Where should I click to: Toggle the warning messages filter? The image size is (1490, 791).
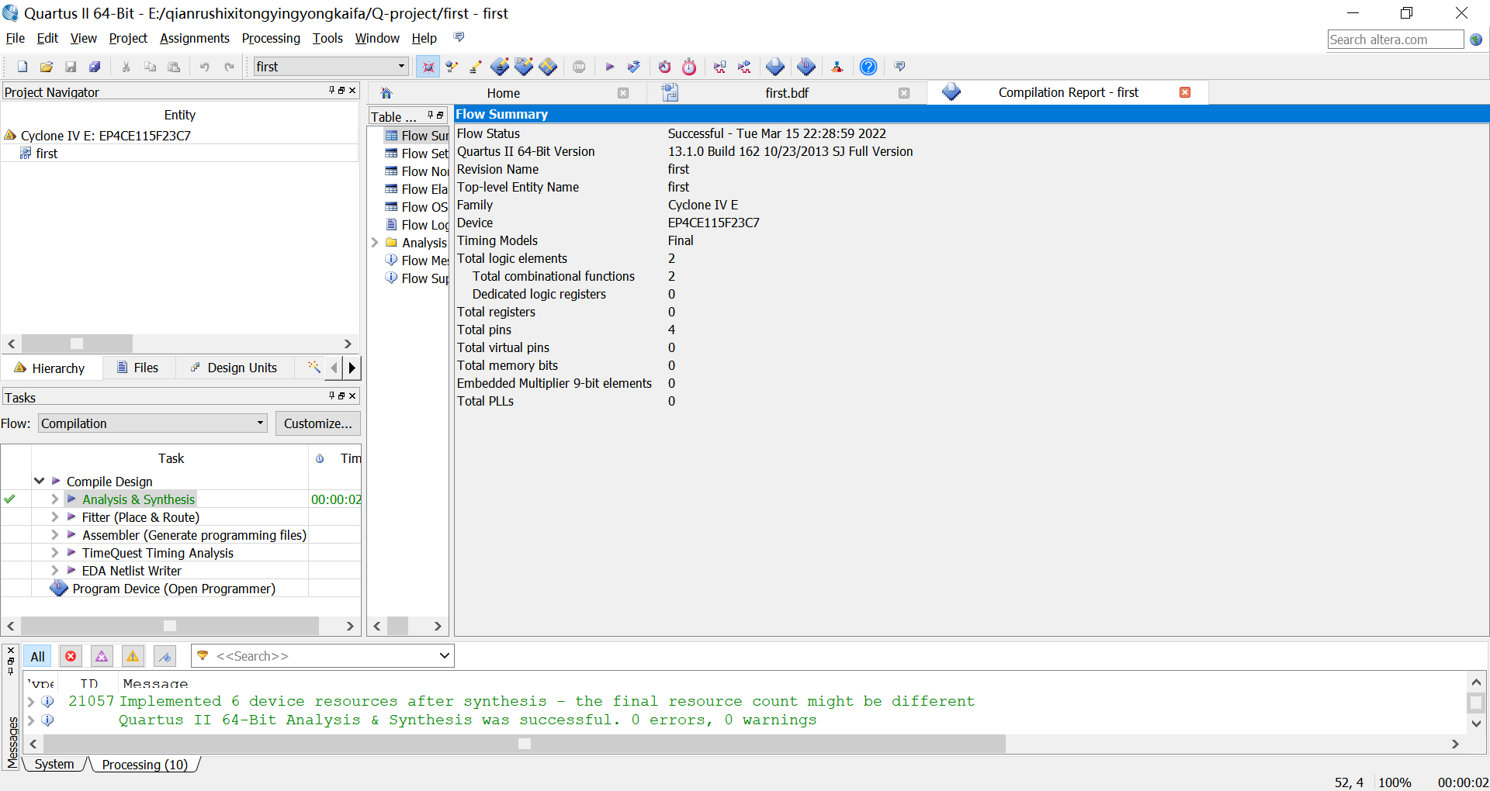[133, 657]
